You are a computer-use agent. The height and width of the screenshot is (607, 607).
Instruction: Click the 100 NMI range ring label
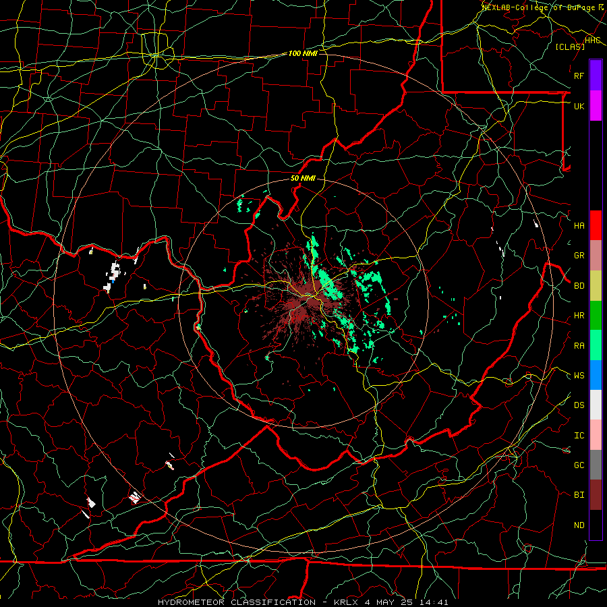(x=303, y=53)
